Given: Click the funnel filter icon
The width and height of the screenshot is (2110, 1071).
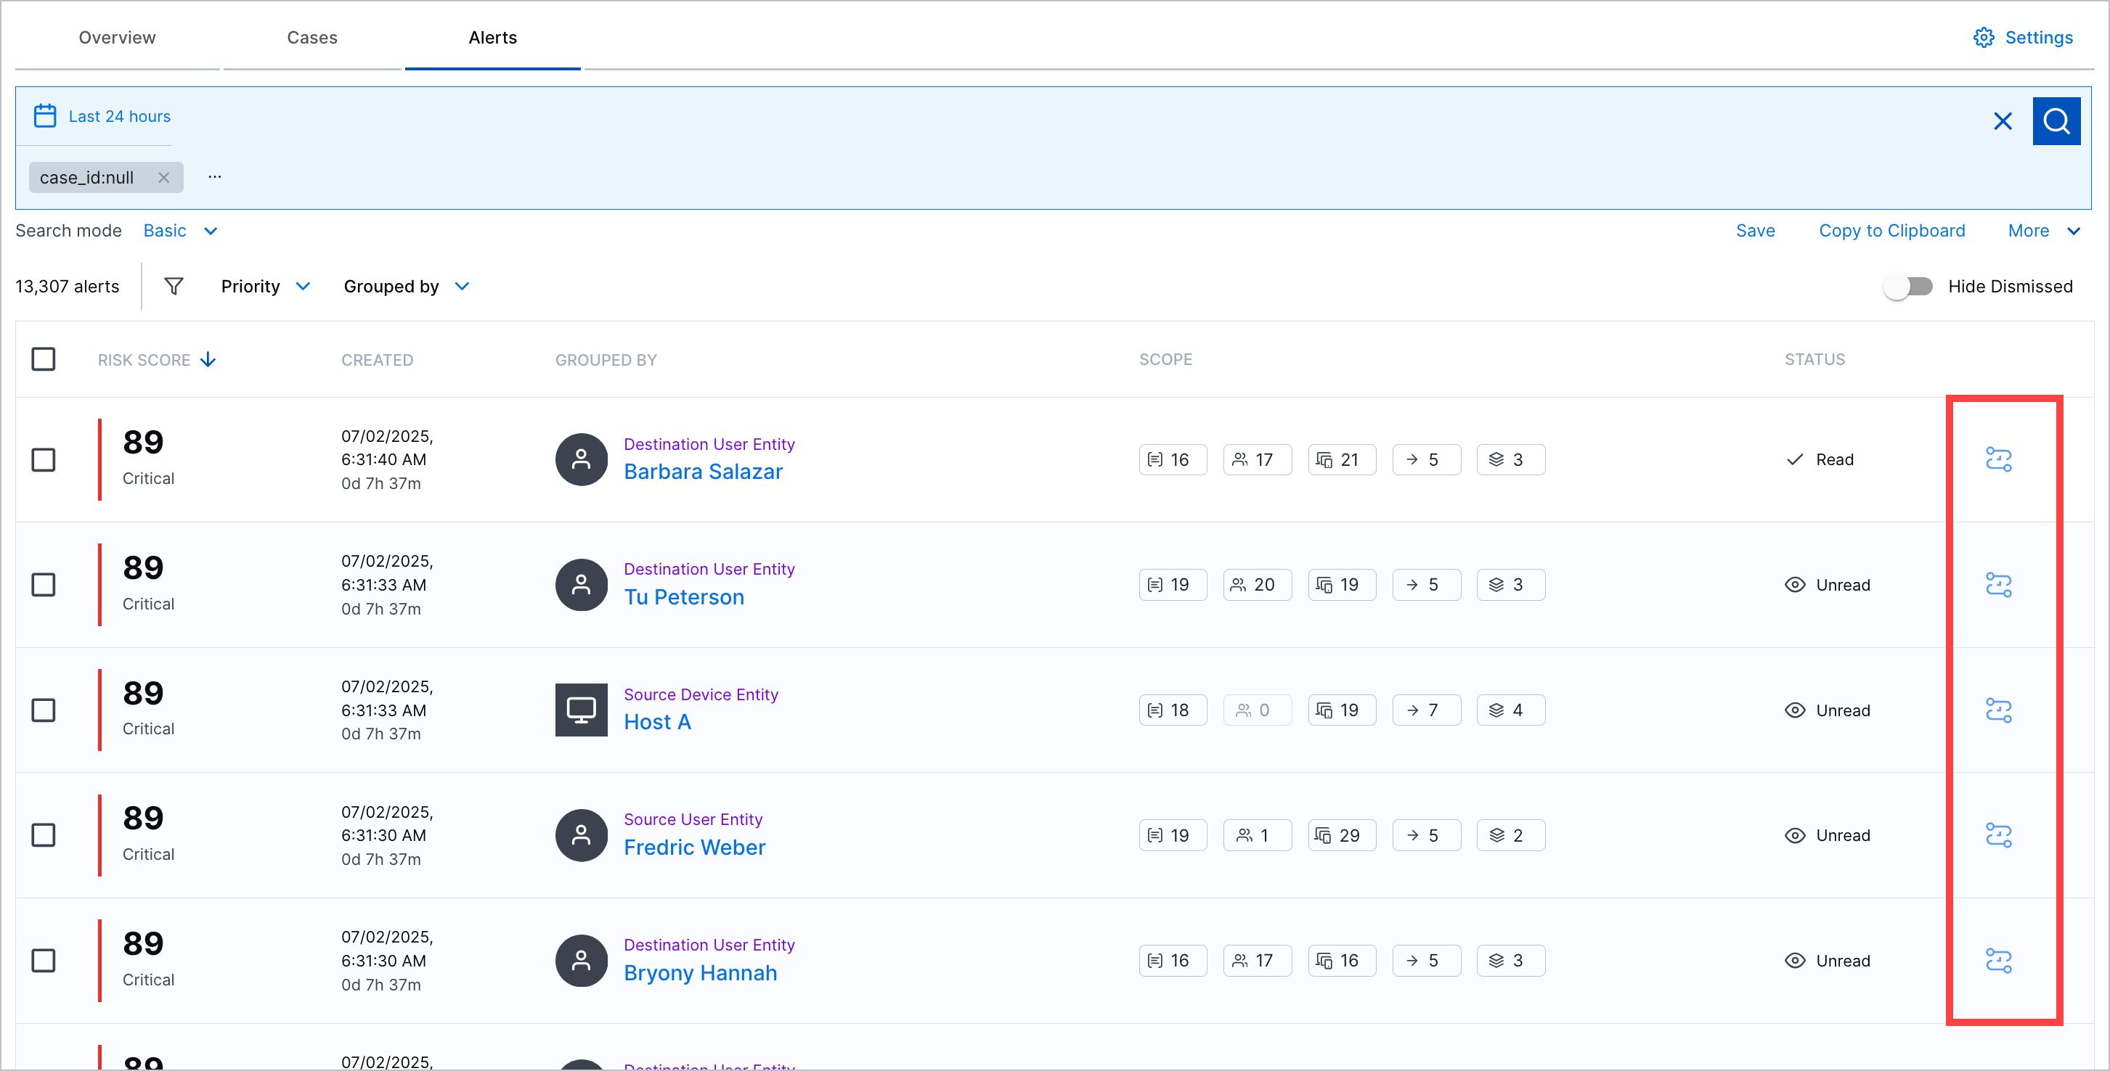Looking at the screenshot, I should [174, 287].
